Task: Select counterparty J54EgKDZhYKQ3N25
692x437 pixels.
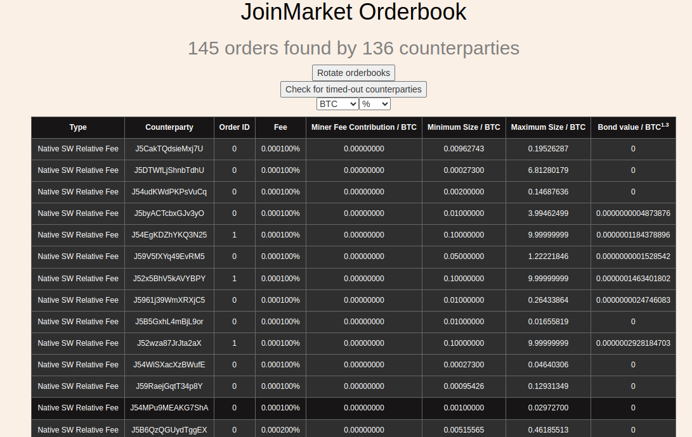Action: click(x=169, y=235)
